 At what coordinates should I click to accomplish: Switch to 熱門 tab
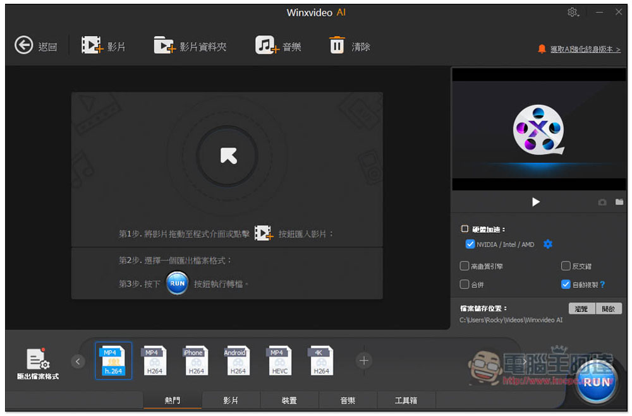(x=173, y=400)
